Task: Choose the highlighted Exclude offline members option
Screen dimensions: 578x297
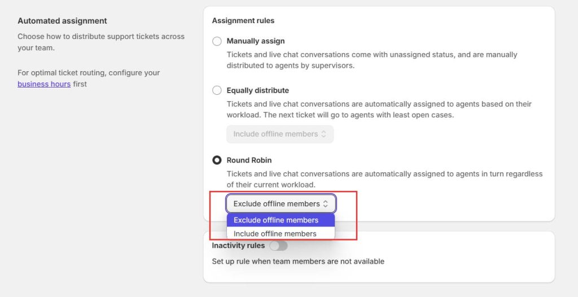Action: (x=281, y=220)
